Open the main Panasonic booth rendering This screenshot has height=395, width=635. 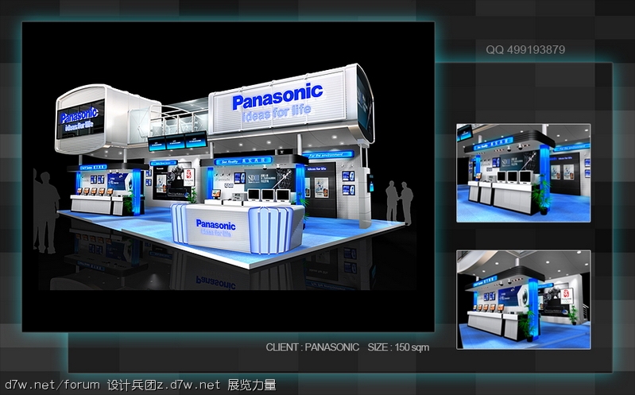point(228,176)
